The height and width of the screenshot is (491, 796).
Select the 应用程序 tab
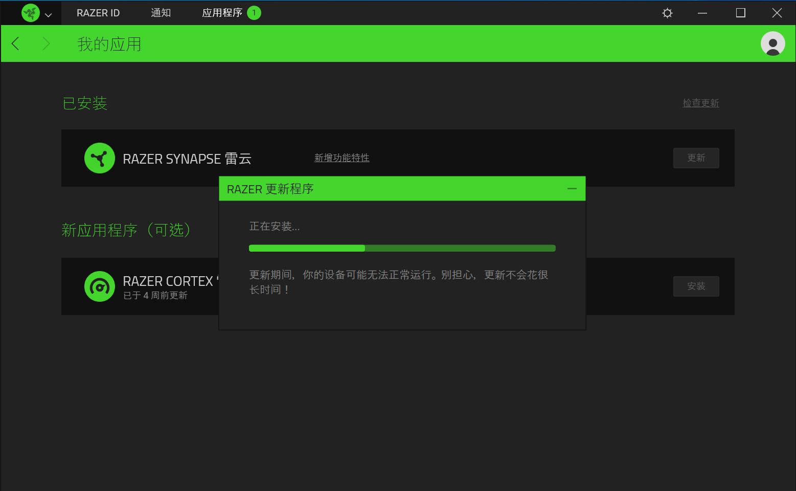pos(222,13)
